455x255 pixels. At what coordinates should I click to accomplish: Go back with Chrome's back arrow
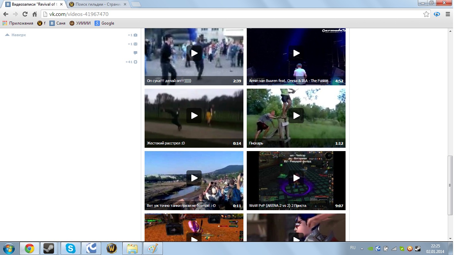coord(6,14)
